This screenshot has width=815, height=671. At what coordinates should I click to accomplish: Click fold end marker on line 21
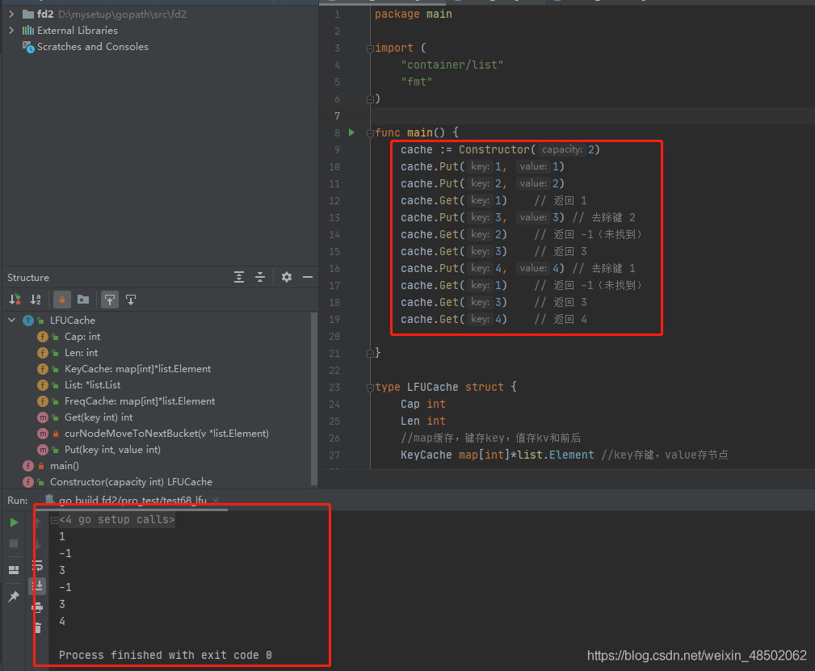pos(370,354)
